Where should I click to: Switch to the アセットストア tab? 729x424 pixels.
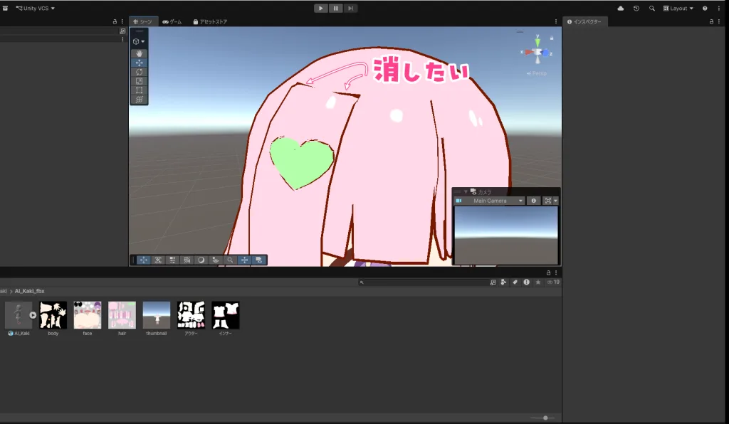(x=210, y=22)
